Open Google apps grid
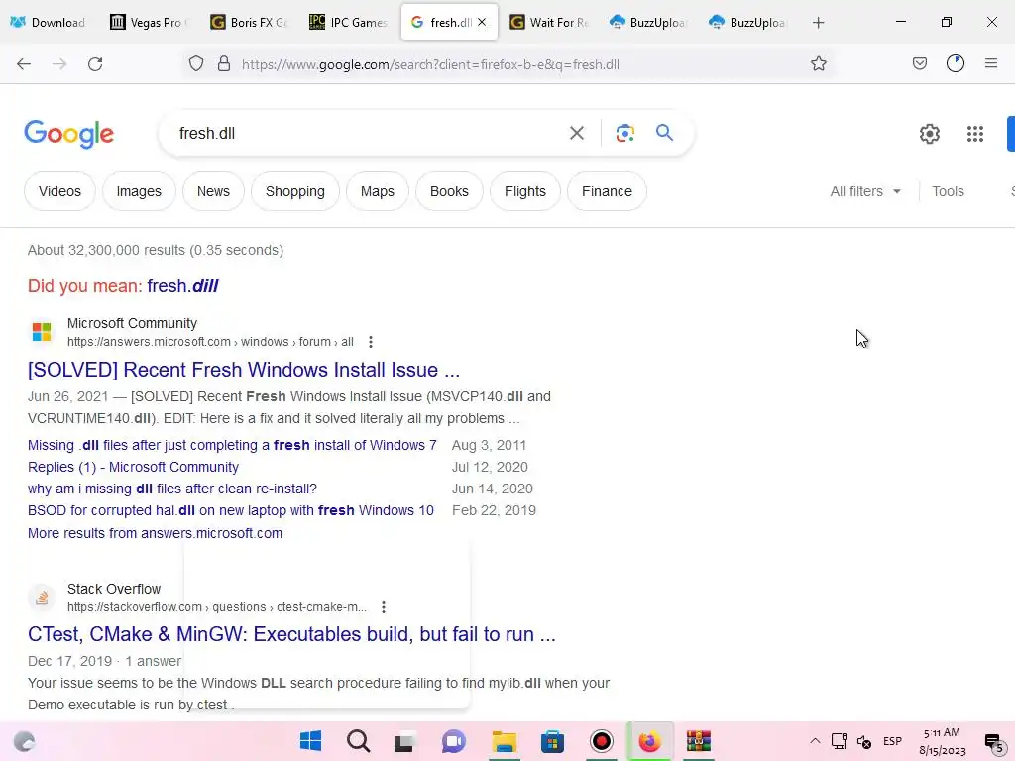1015x761 pixels. coord(975,134)
